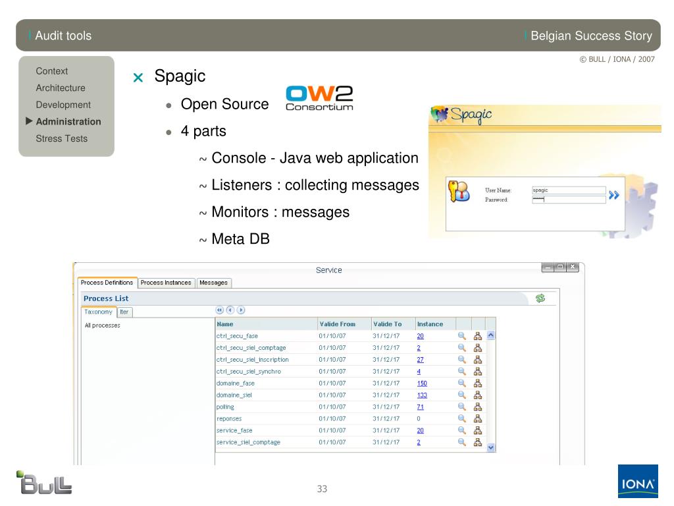Click hierarchy icon in ctrl_secu_siel_synchro row

pos(478,372)
